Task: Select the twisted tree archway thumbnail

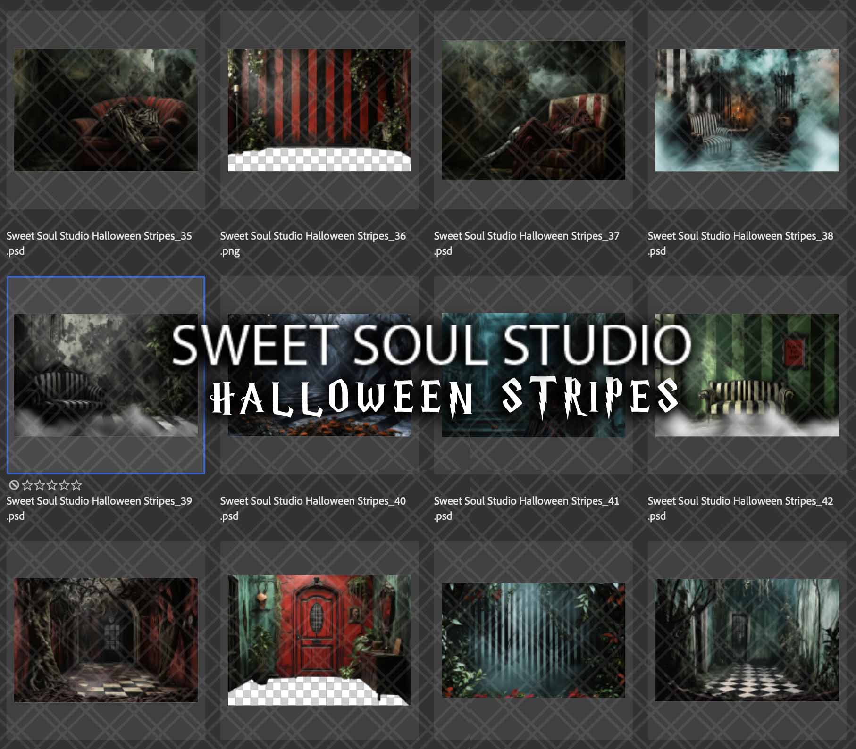Action: pyautogui.click(x=106, y=640)
